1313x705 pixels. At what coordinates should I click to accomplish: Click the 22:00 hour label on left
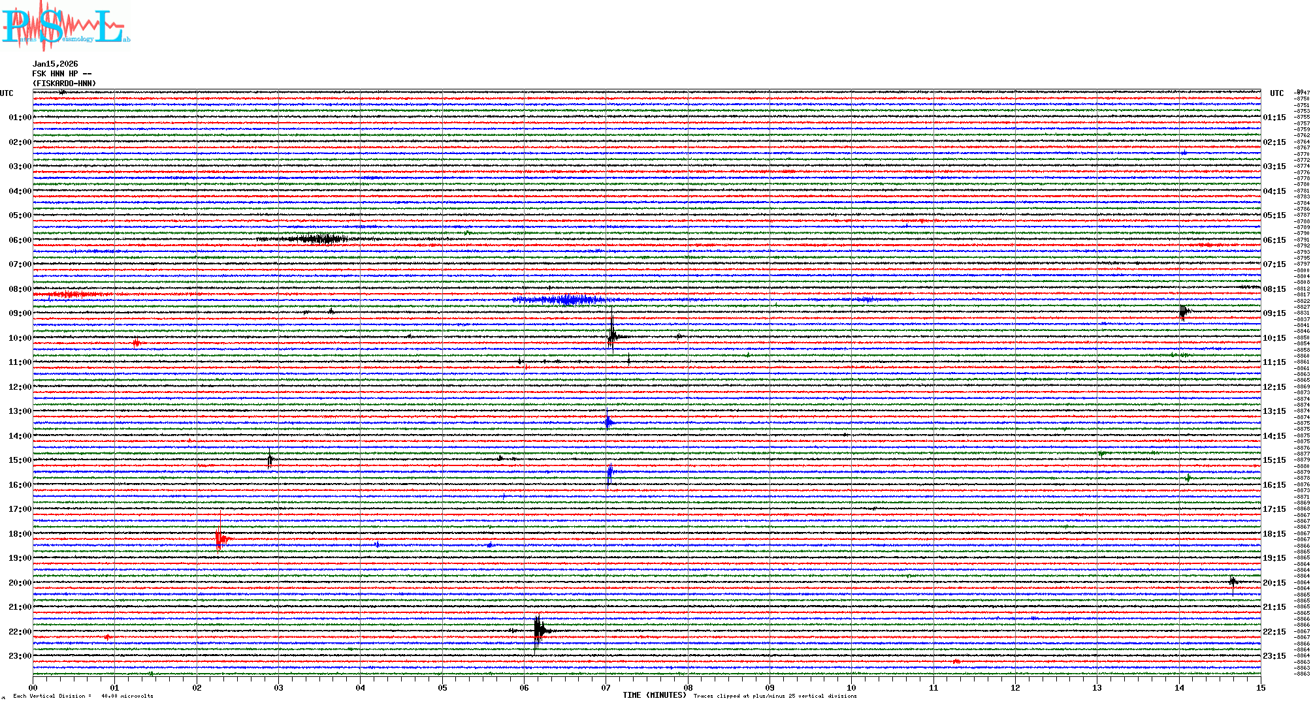pyautogui.click(x=20, y=632)
